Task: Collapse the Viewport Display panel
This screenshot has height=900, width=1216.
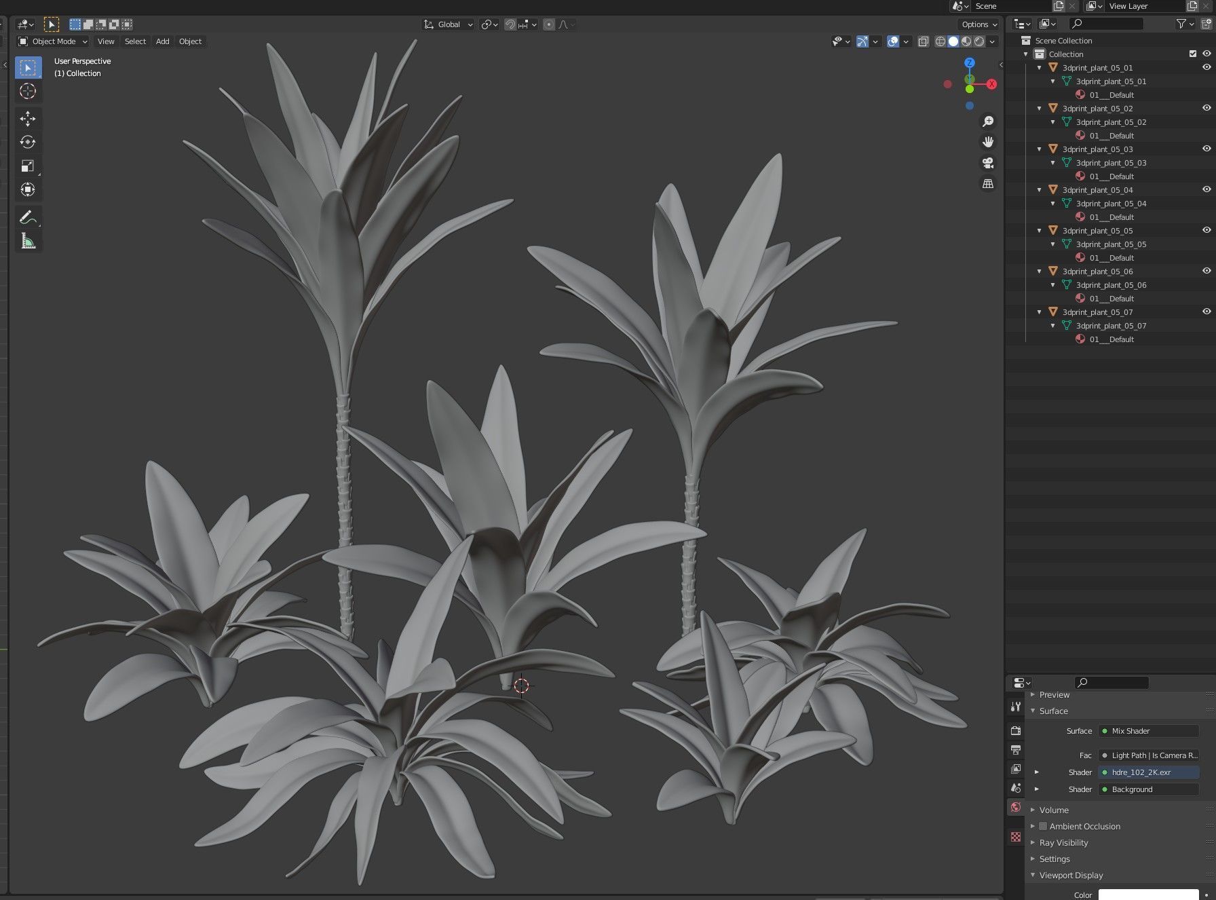Action: [1071, 875]
